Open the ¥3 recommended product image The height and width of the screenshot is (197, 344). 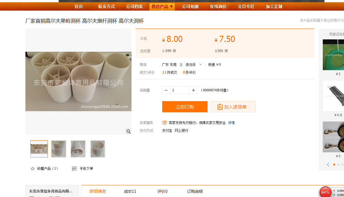click(x=333, y=55)
